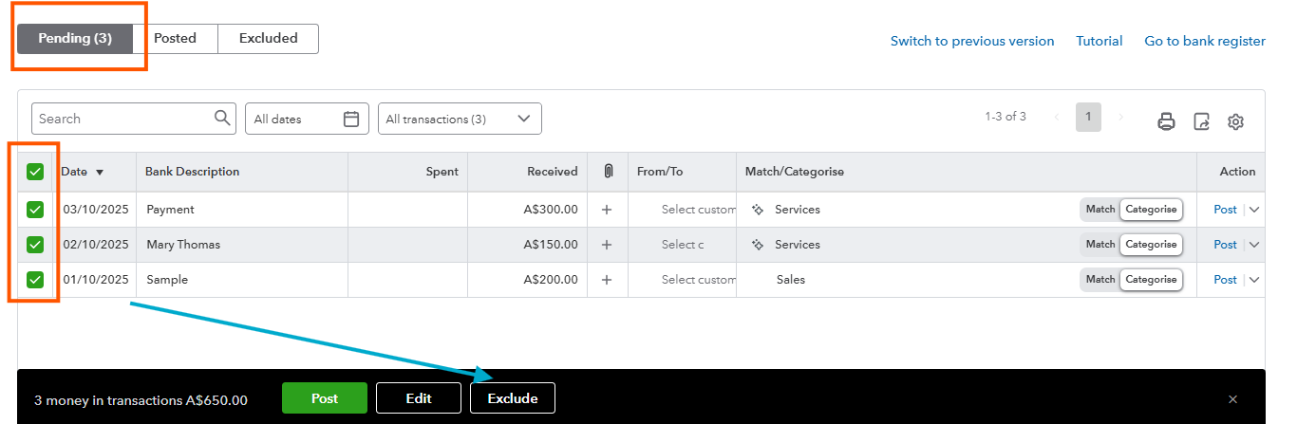This screenshot has height=424, width=1297.
Task: Click into the Search input field
Action: tap(123, 119)
